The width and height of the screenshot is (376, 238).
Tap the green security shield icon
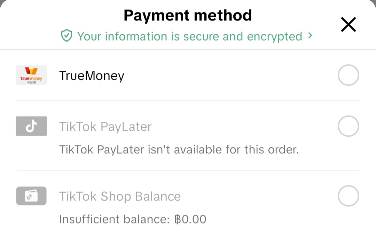tap(66, 36)
